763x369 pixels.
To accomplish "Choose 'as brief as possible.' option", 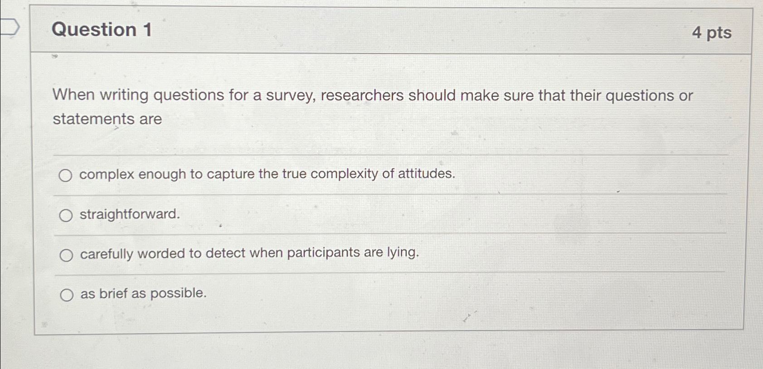I will (67, 294).
